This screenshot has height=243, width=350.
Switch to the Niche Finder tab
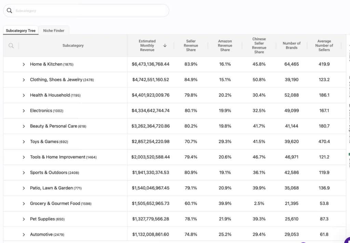tap(54, 30)
